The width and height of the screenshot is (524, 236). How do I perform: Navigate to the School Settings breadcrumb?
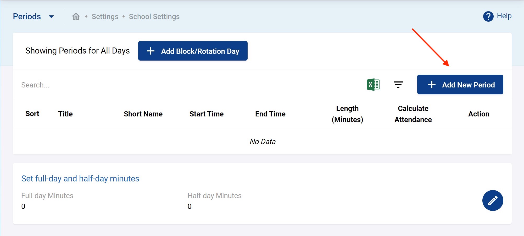[x=154, y=17]
